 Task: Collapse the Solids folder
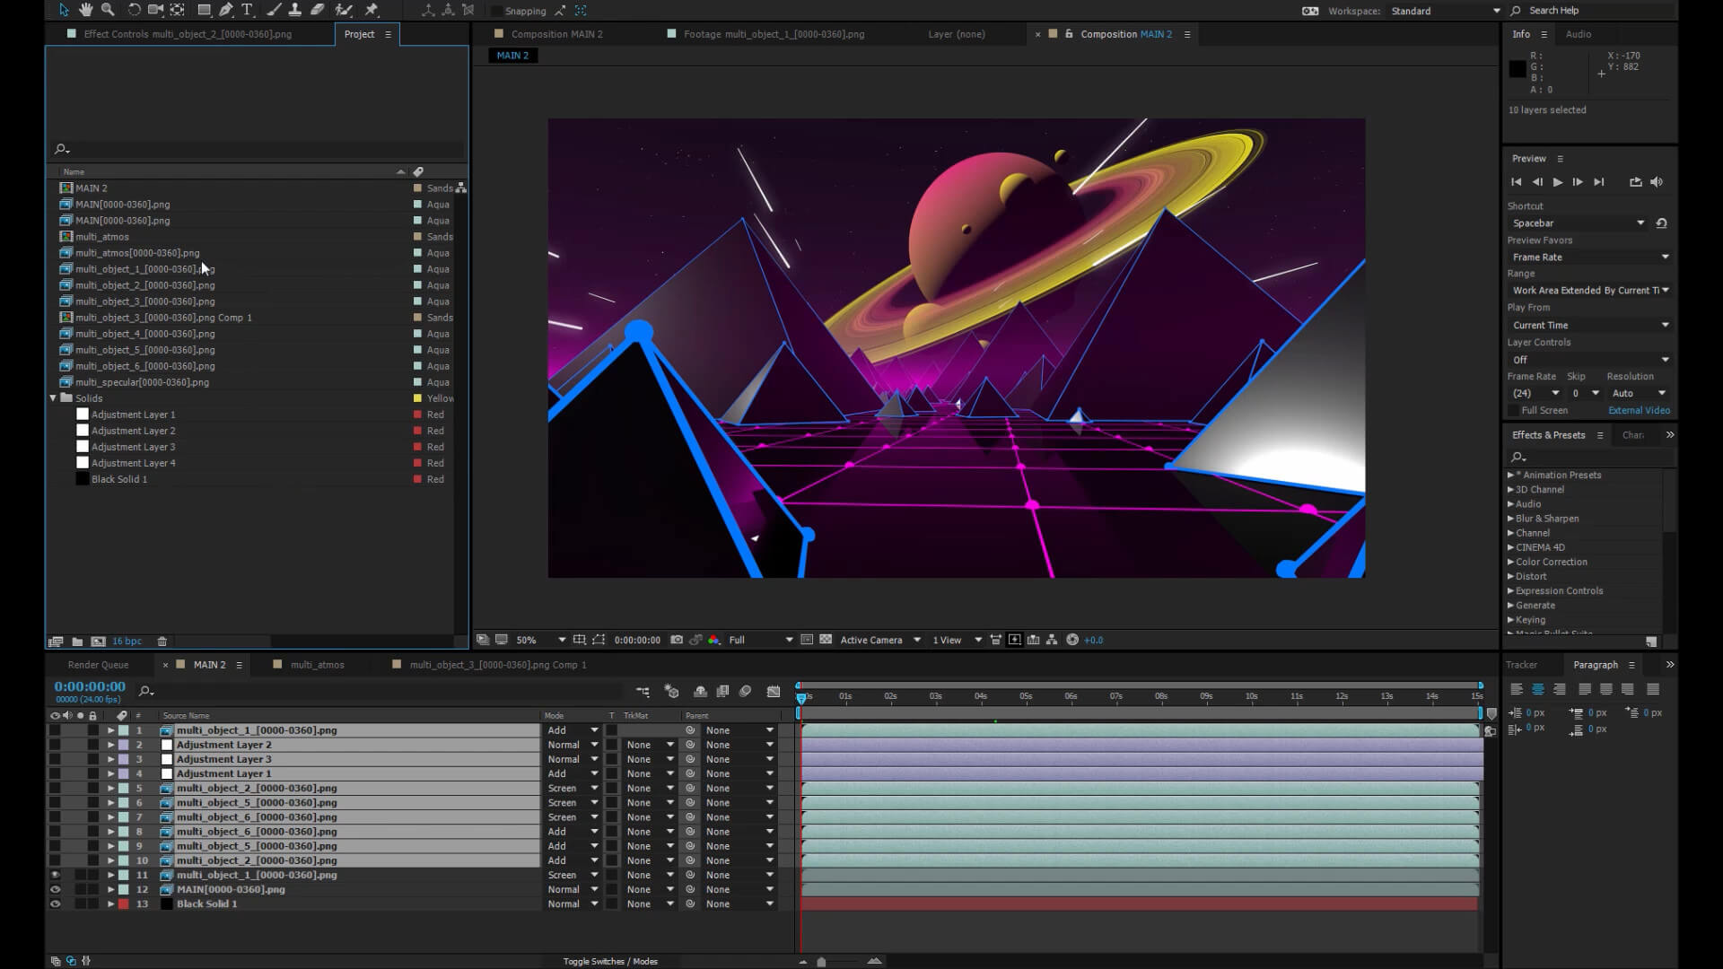point(53,398)
